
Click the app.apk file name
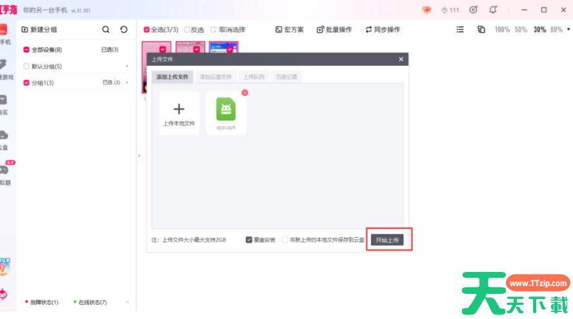point(226,128)
